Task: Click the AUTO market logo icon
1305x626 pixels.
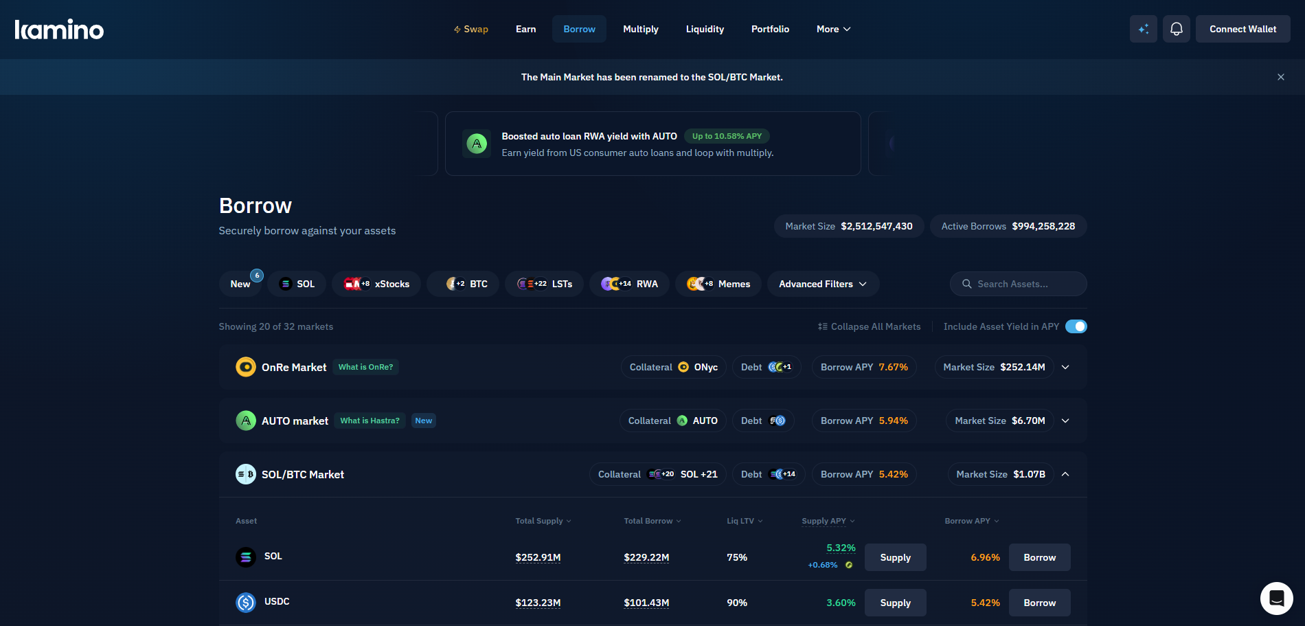Action: pyautogui.click(x=246, y=421)
